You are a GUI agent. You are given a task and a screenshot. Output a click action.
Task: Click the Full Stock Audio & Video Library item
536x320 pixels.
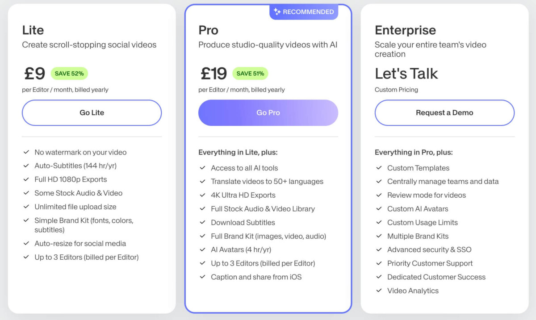point(263,208)
